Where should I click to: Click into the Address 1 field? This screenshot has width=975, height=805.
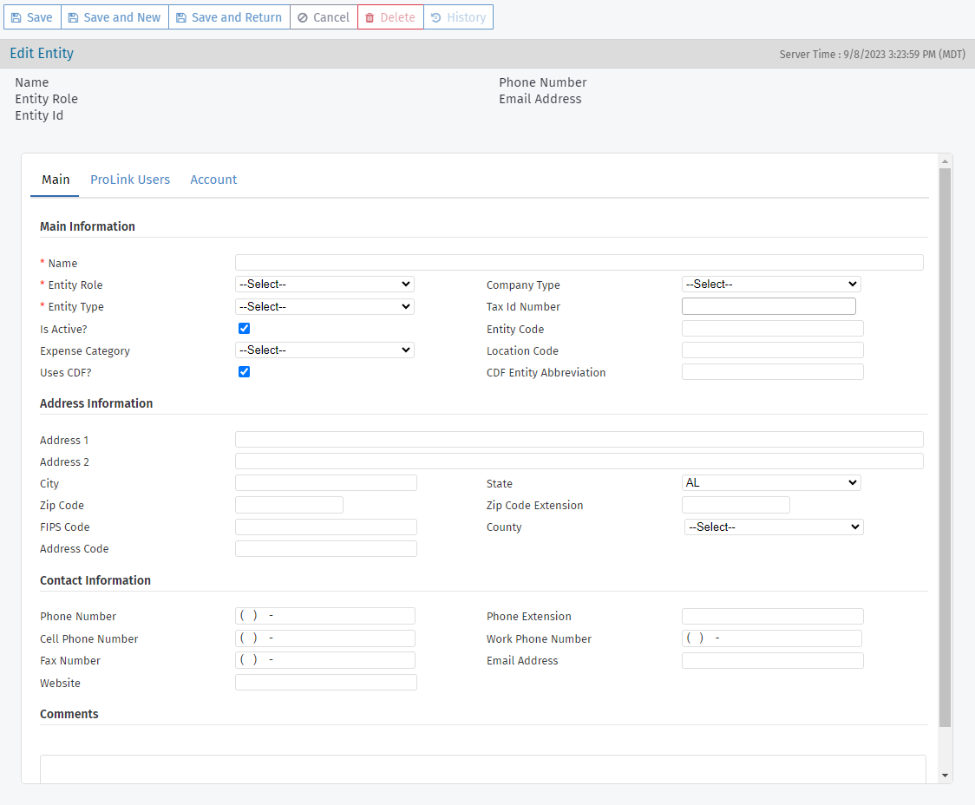579,440
